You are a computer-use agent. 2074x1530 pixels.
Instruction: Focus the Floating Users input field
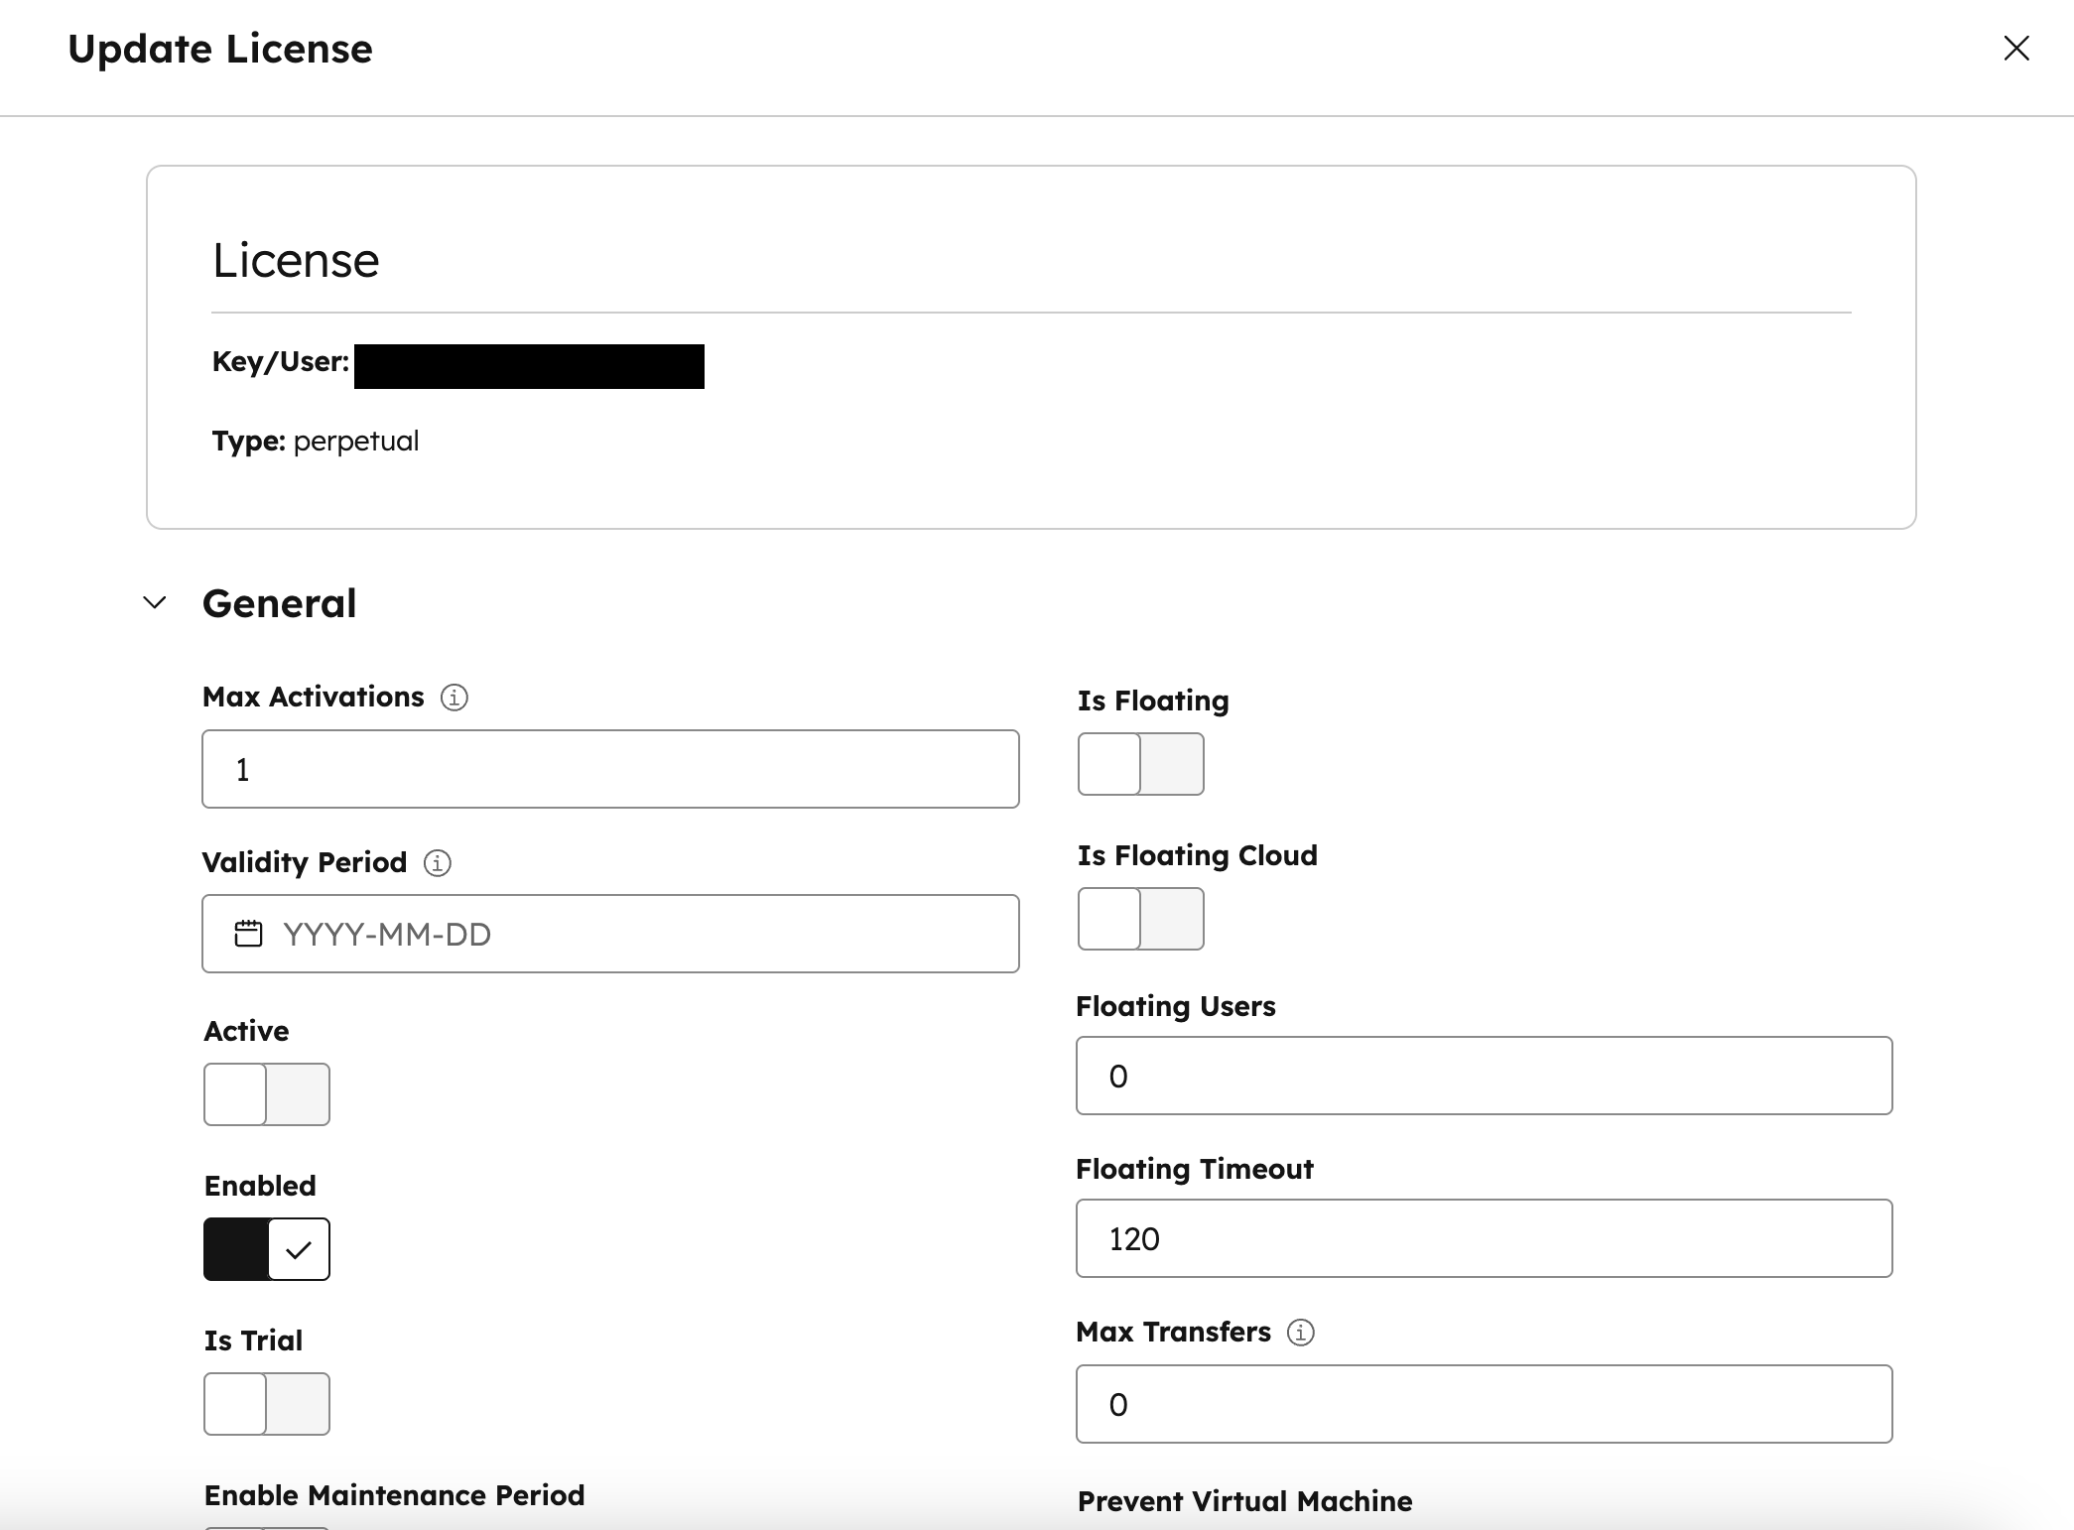click(x=1484, y=1076)
